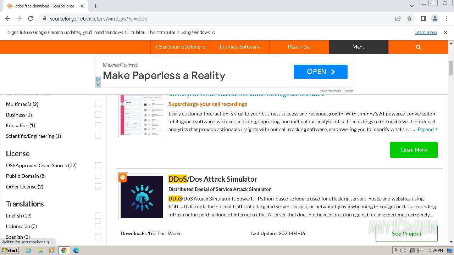Click the address bar URL field

[220, 19]
